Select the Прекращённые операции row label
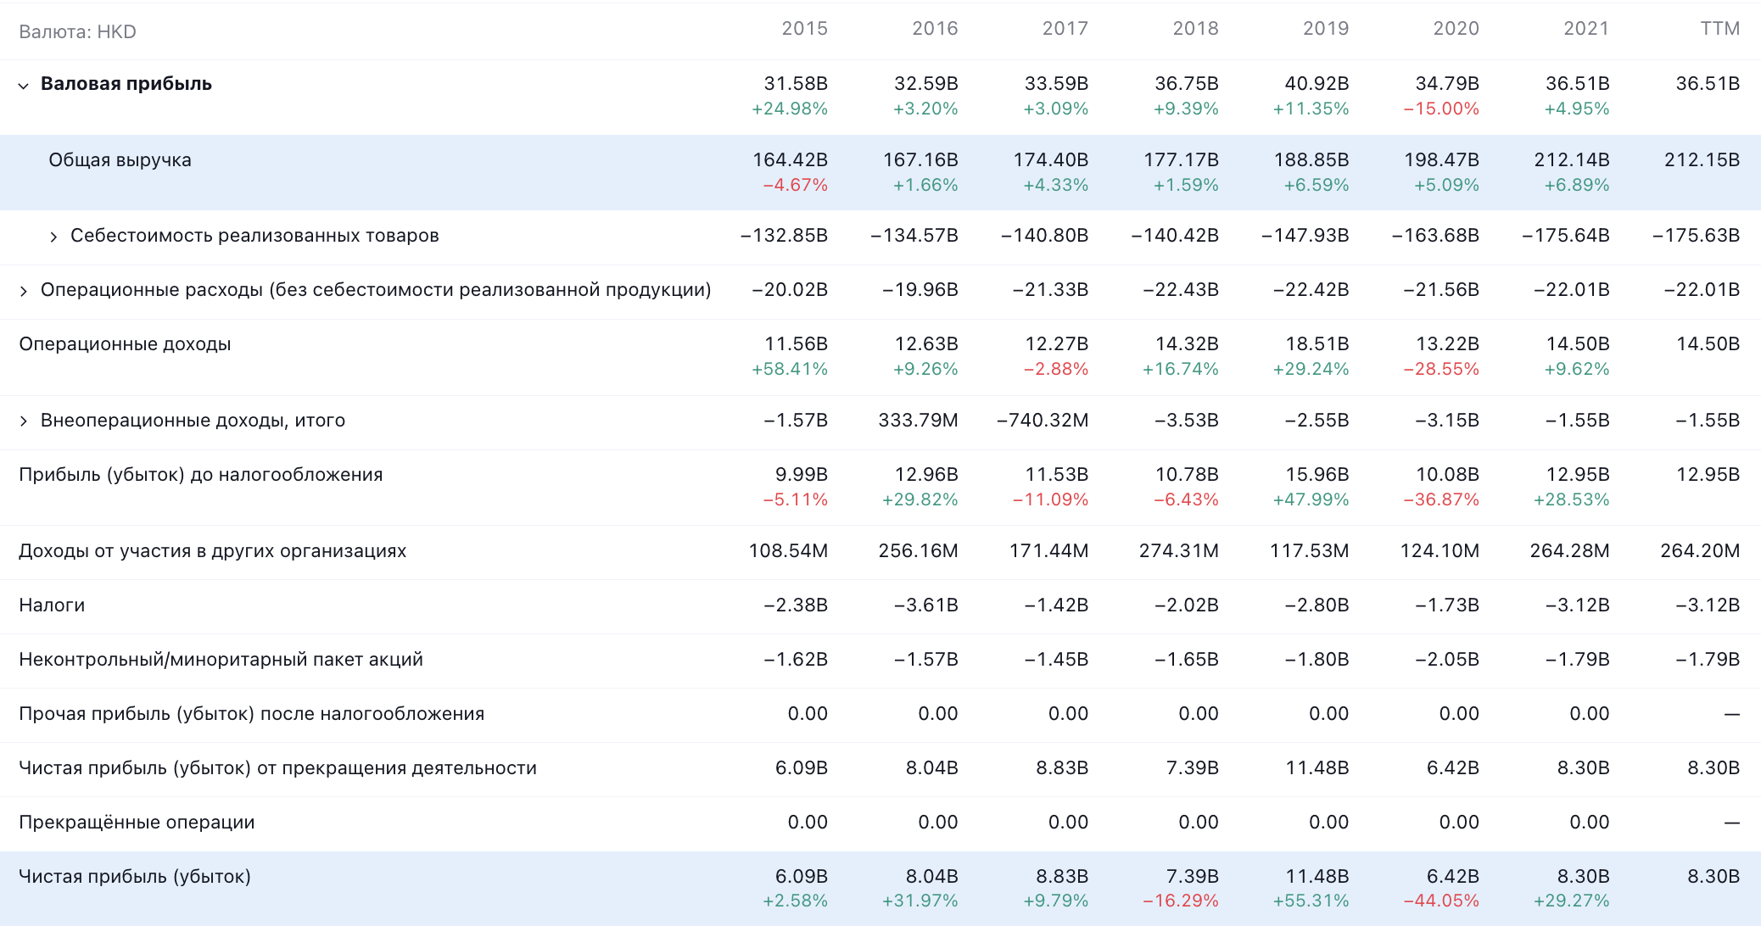 coord(137,823)
